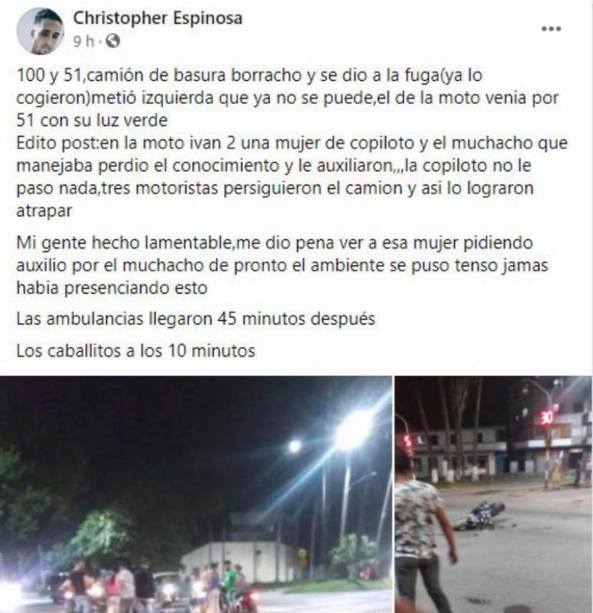Open the fallen motorcycle photo
Viewport: 593px width, 613px height.
point(494,494)
